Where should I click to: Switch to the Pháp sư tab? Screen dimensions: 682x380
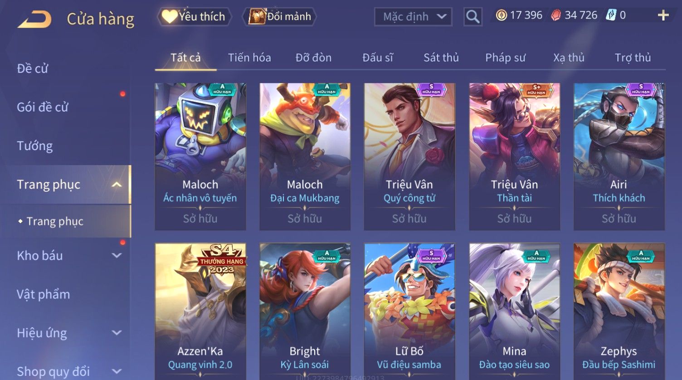point(505,58)
